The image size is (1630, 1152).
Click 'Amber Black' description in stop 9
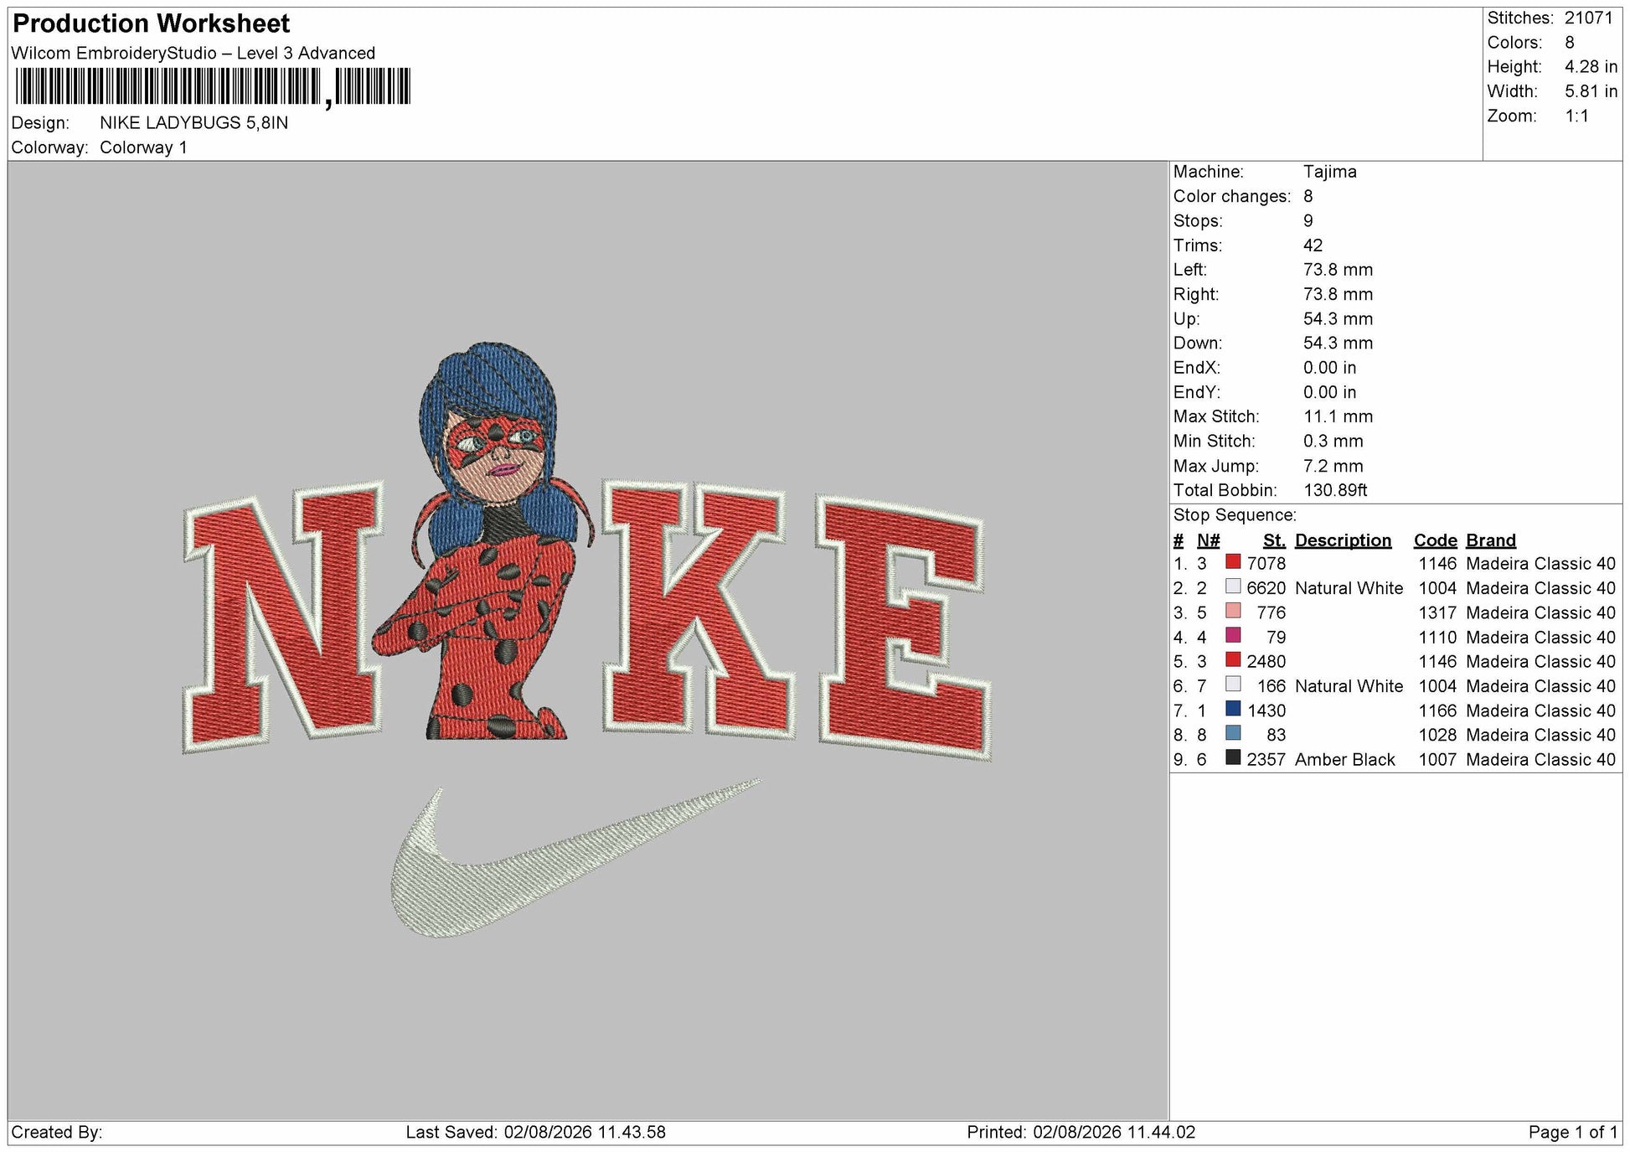1344,760
